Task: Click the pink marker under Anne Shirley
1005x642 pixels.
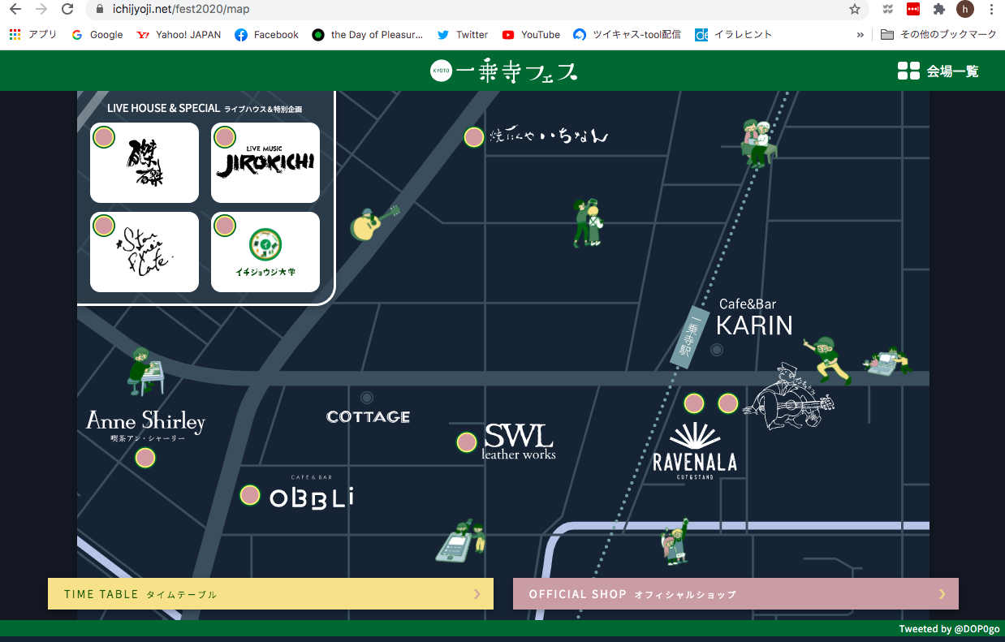Action: [x=145, y=458]
